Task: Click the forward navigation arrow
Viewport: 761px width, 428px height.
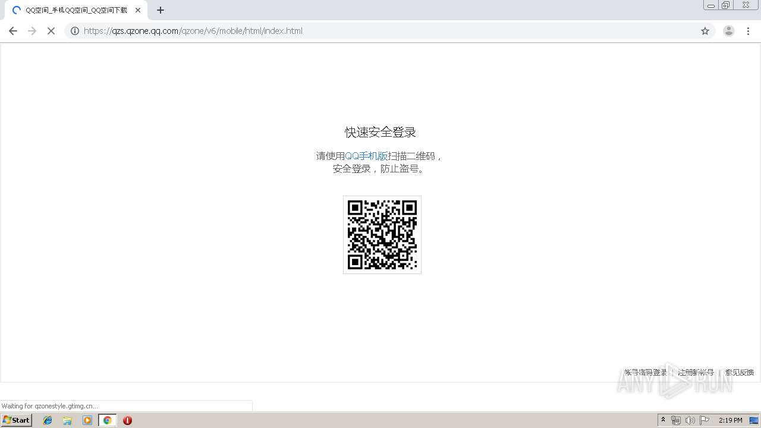Action: pos(32,31)
